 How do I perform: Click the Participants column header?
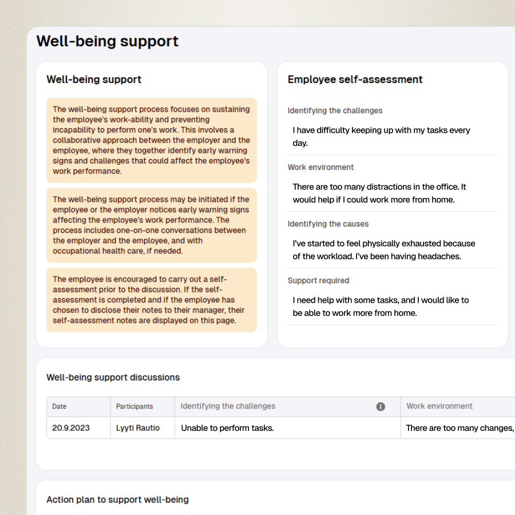tap(134, 406)
